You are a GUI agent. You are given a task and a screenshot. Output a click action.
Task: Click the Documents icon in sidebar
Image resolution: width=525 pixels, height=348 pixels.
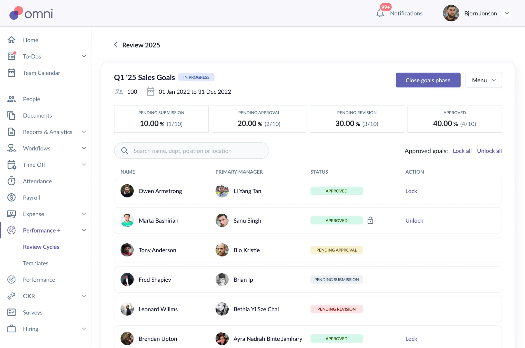12,115
